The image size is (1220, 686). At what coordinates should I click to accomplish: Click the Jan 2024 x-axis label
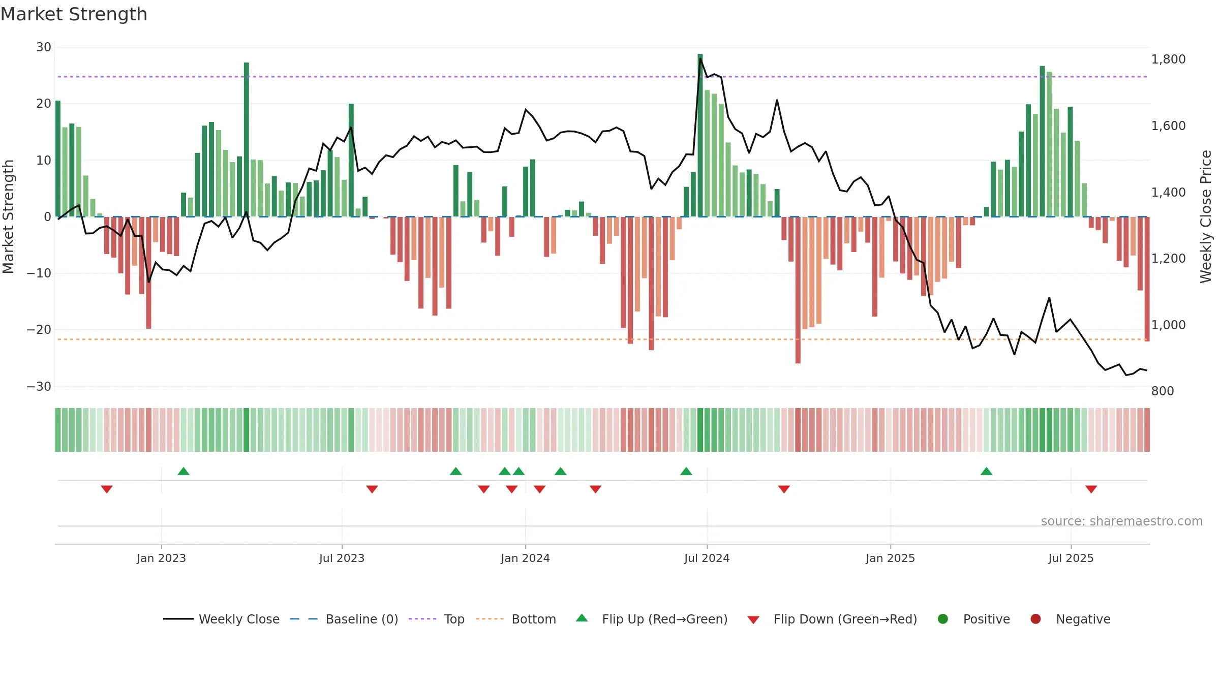click(525, 558)
